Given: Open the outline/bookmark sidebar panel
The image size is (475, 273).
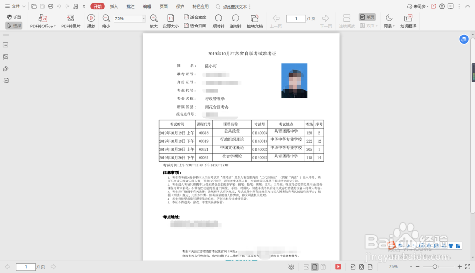Looking at the screenshot, I should (x=5, y=45).
